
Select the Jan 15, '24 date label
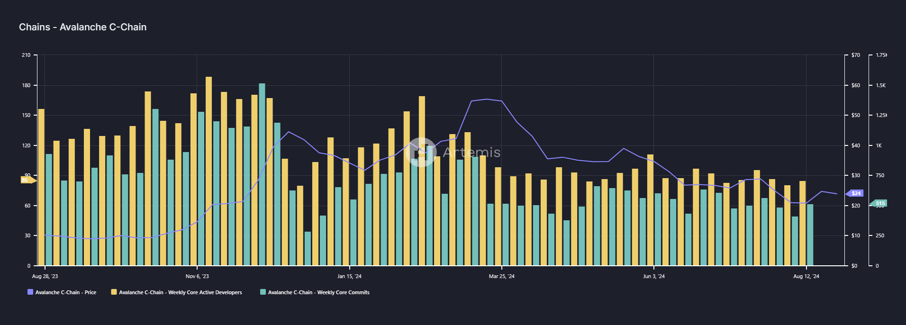pyautogui.click(x=349, y=276)
